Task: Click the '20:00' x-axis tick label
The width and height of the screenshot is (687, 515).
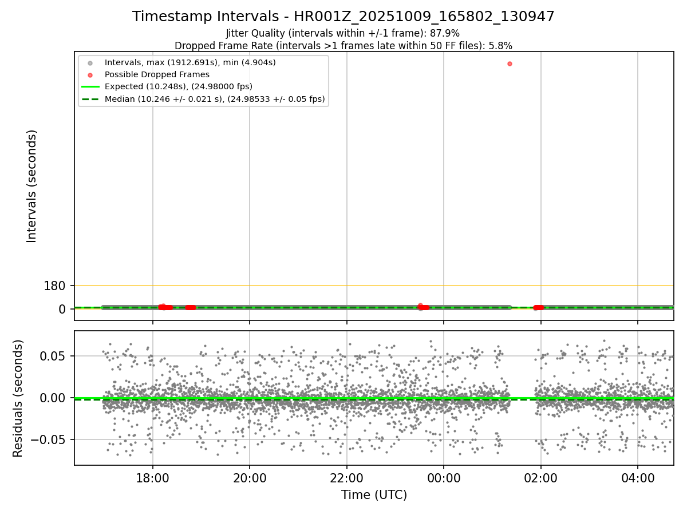Action: pyautogui.click(x=250, y=478)
